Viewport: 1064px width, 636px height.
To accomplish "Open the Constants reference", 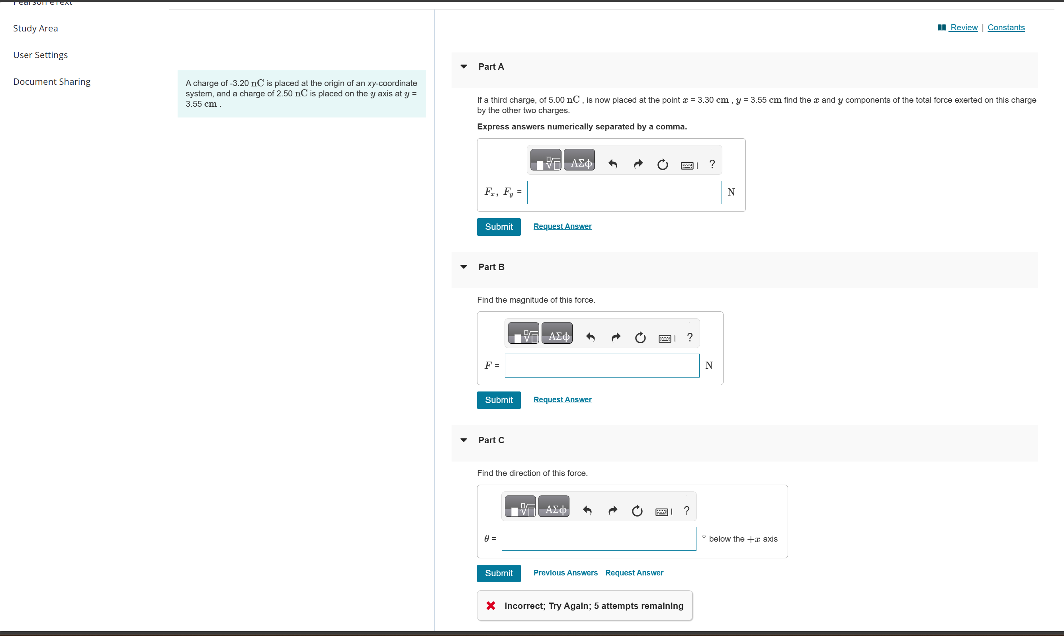I will click(x=1006, y=27).
